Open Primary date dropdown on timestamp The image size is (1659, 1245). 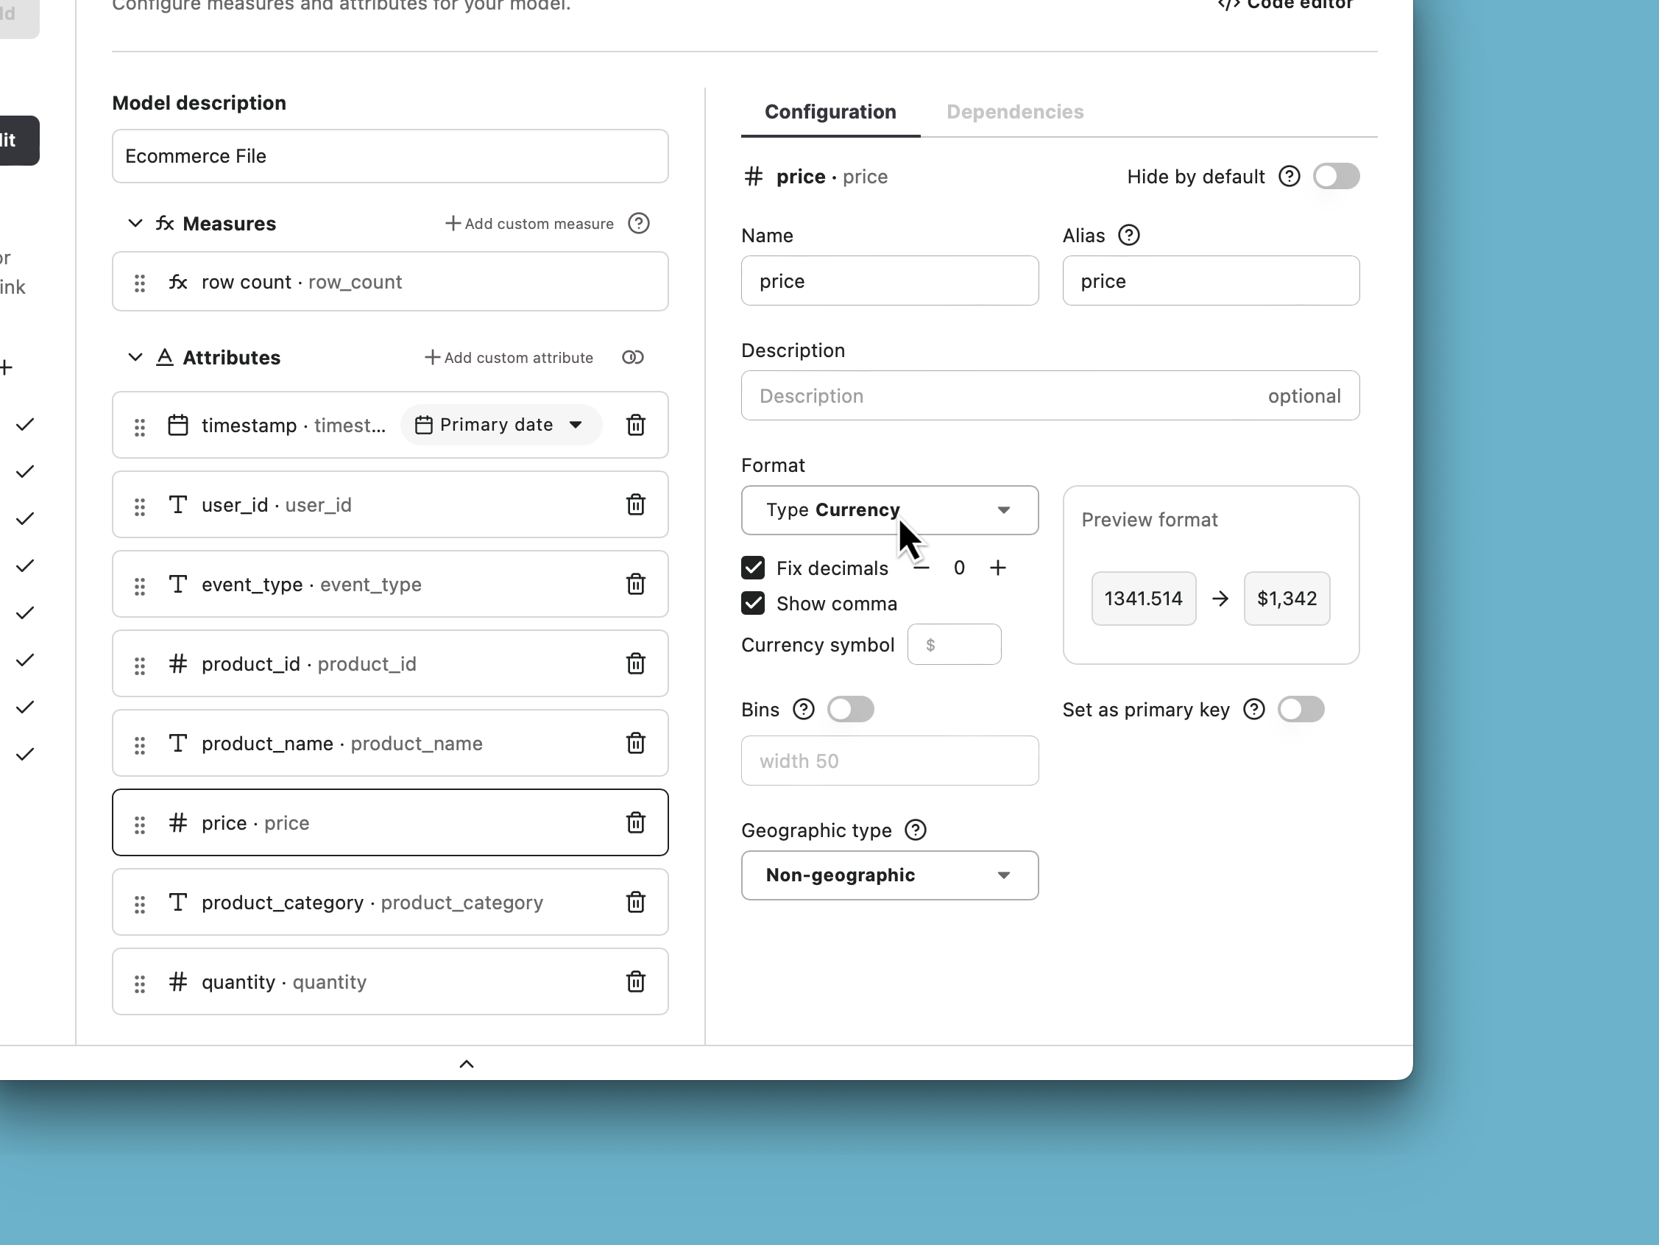[501, 425]
